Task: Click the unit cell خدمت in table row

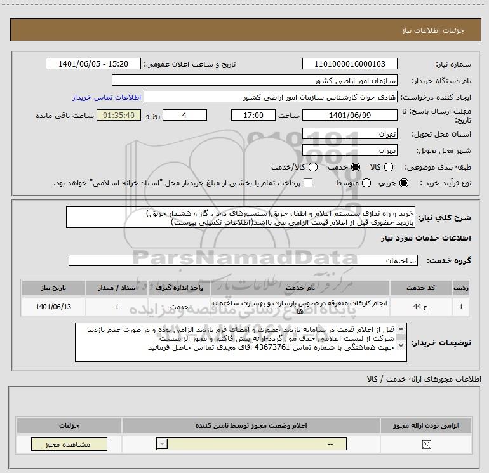Action: click(x=179, y=307)
